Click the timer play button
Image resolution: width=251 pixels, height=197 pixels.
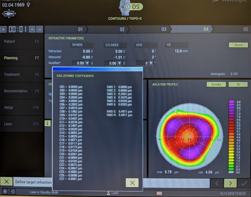click(3, 29)
